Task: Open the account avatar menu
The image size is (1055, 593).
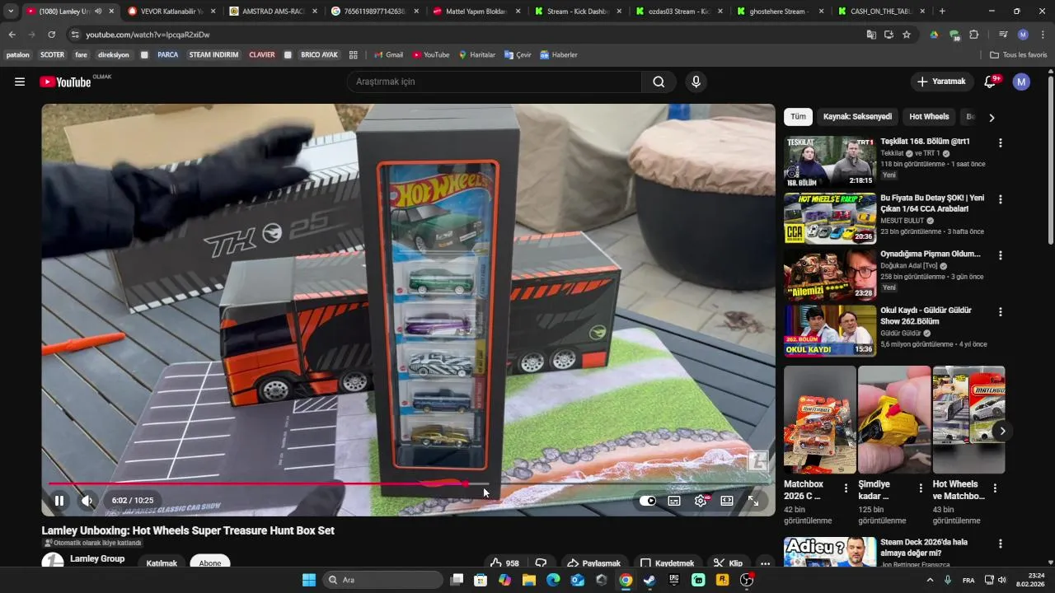Action: click(1021, 82)
